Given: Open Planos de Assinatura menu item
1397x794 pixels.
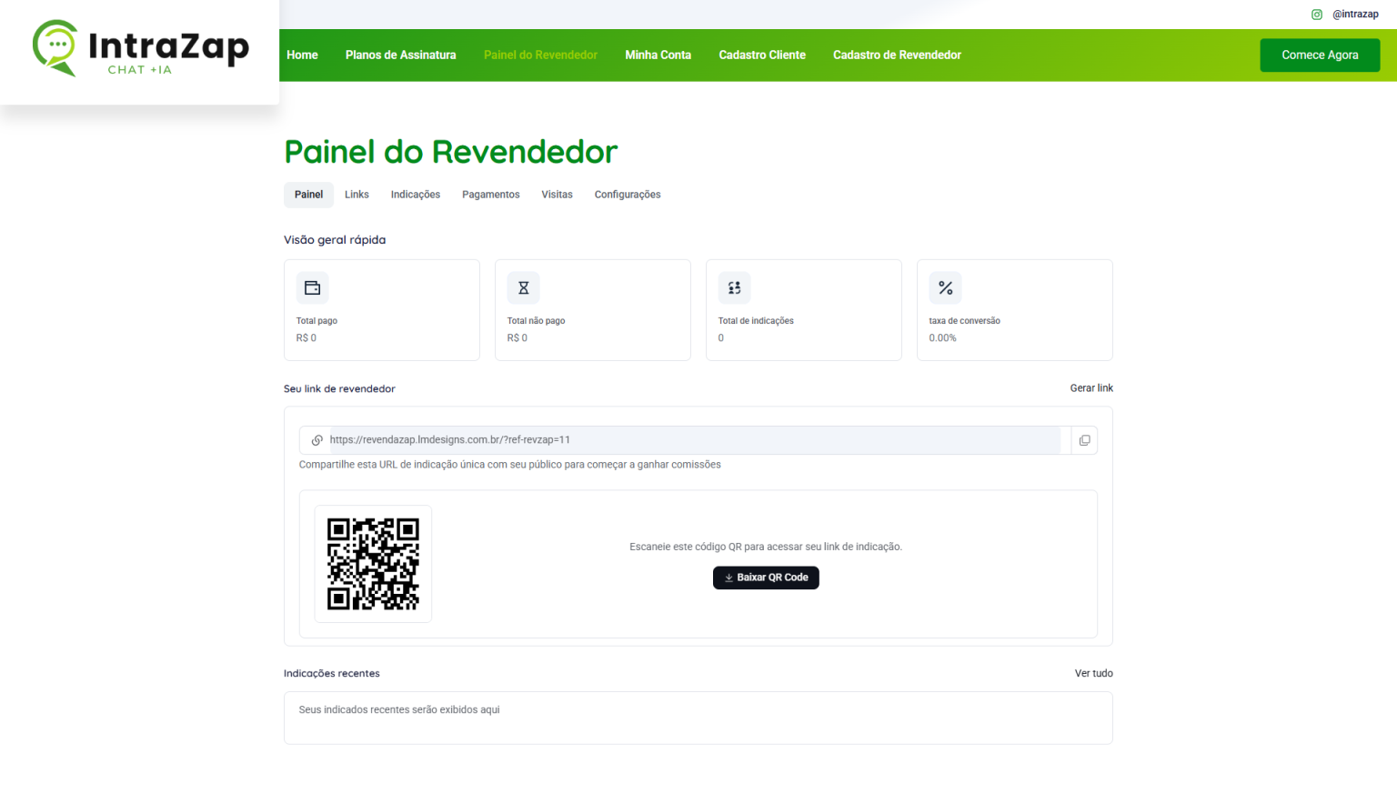Looking at the screenshot, I should tap(400, 55).
